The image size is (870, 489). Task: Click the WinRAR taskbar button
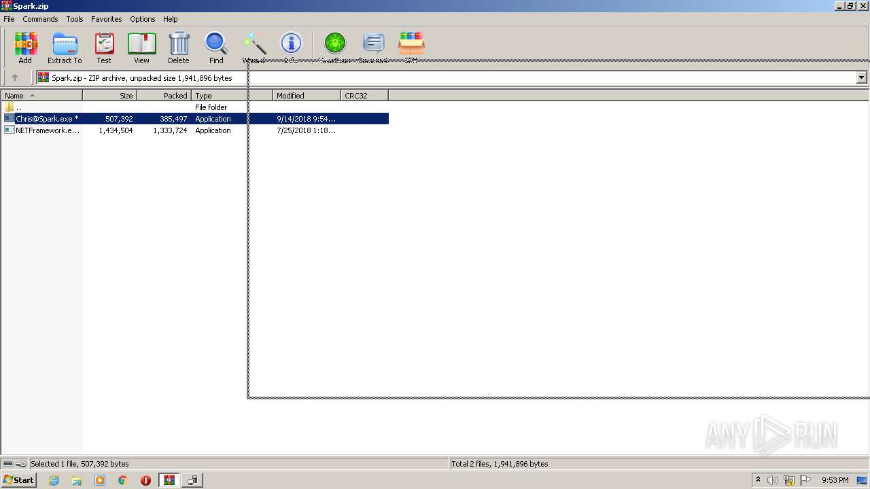[x=169, y=480]
